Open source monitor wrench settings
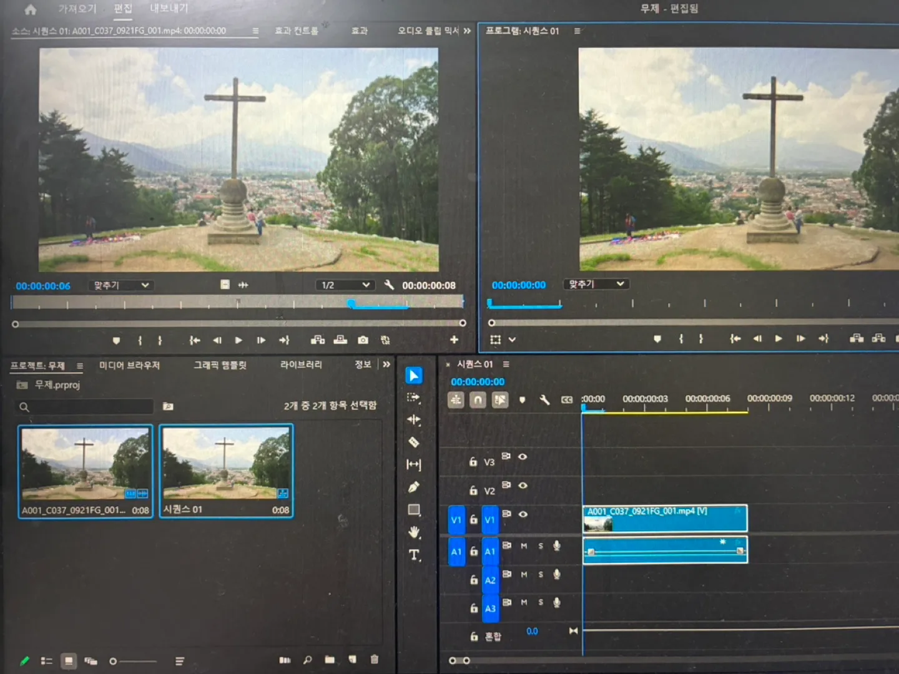 [x=389, y=285]
